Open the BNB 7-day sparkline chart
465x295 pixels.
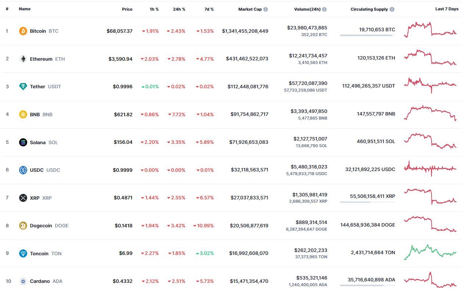click(430, 113)
